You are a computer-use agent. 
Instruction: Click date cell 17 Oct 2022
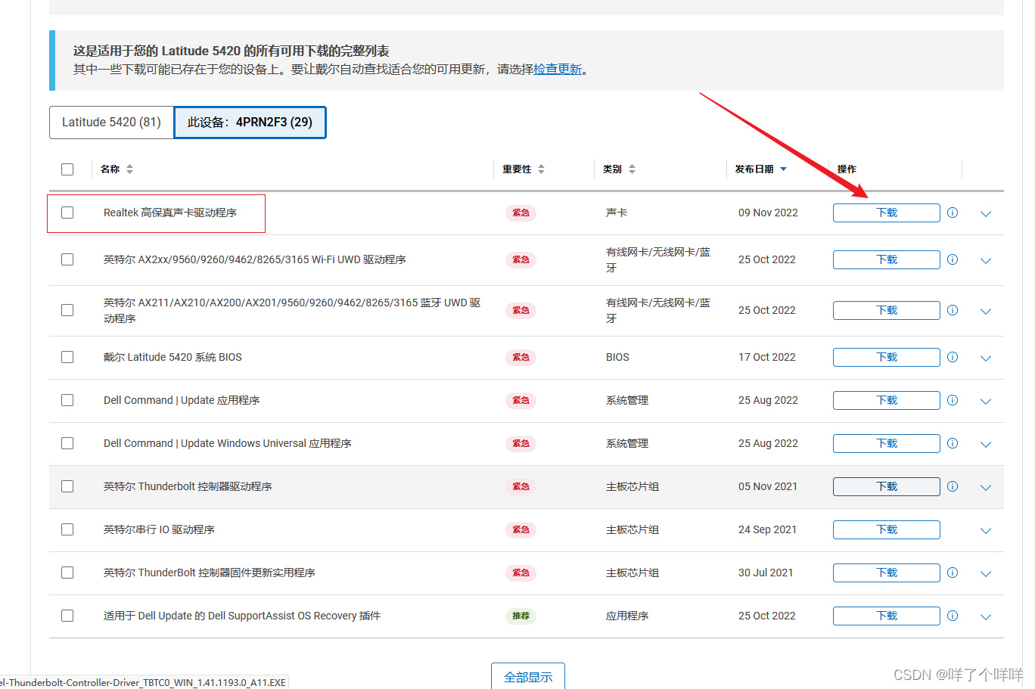pos(767,357)
